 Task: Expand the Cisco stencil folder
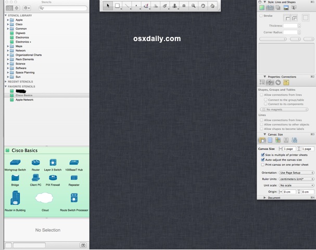(8, 24)
